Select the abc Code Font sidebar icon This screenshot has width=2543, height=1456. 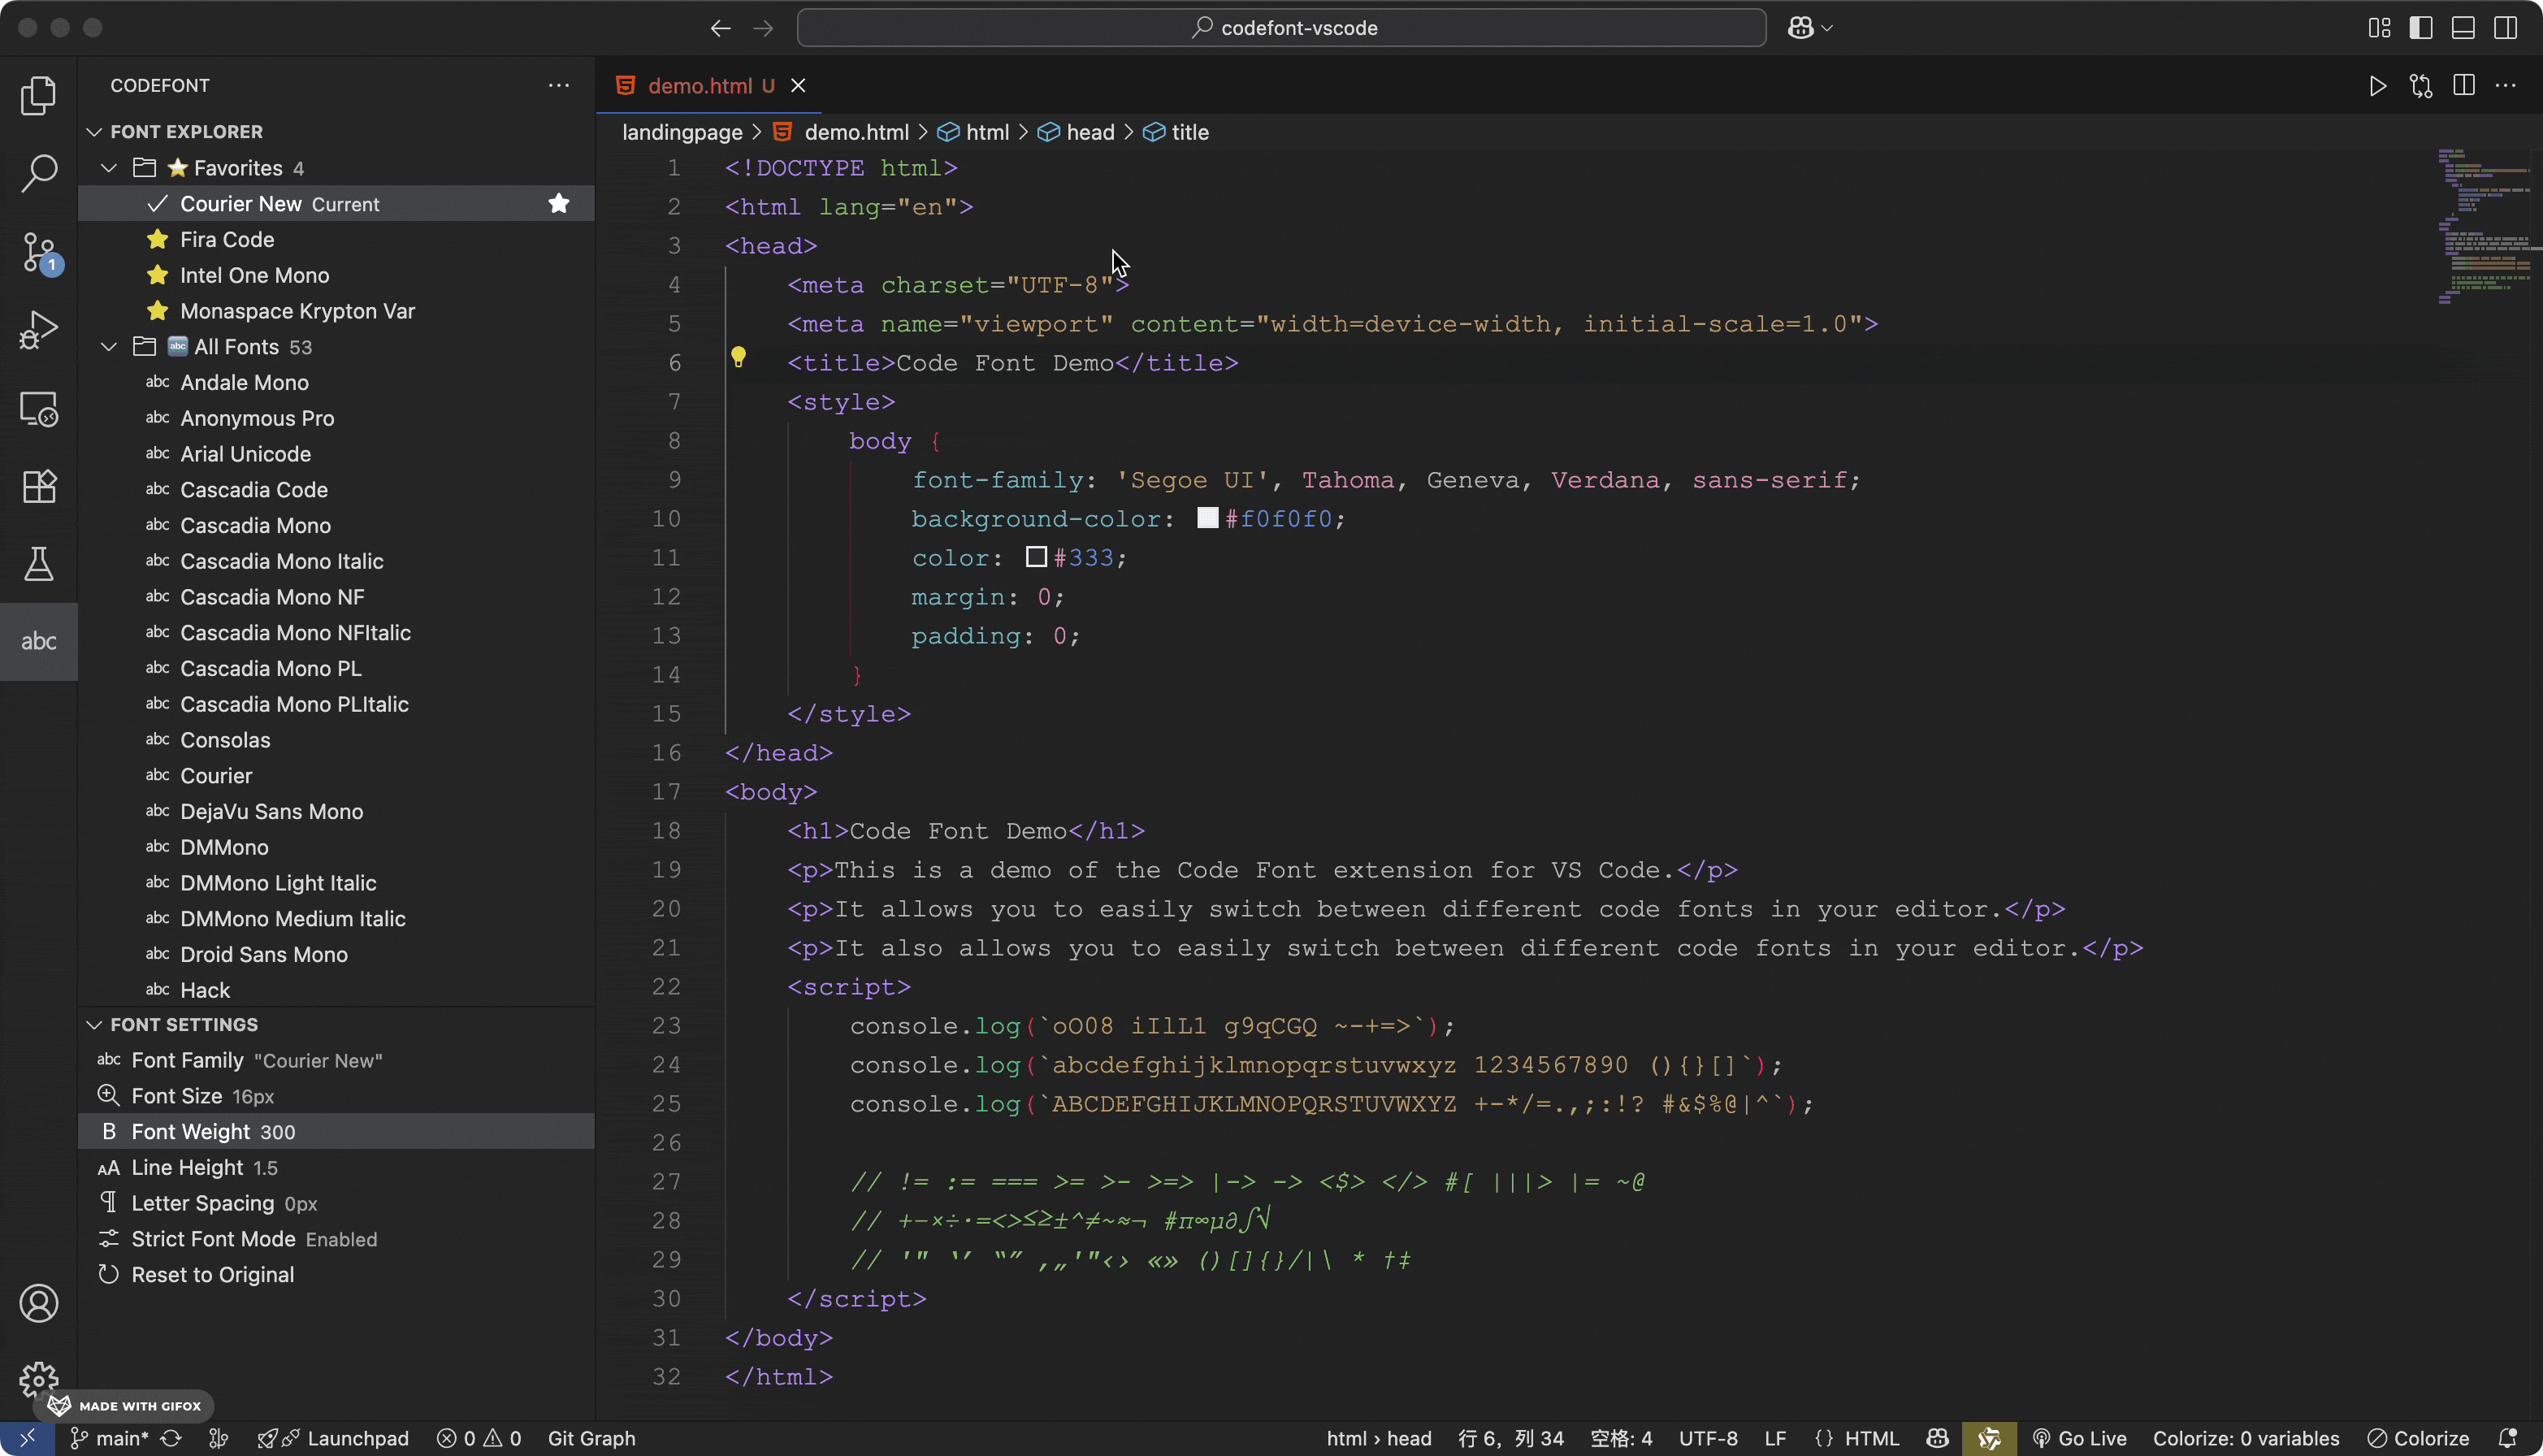coord(39,641)
